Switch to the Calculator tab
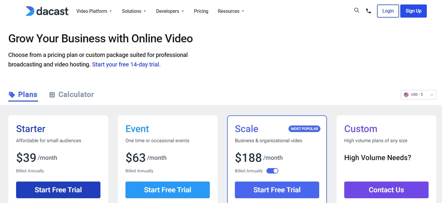This screenshot has width=442, height=203. tap(72, 95)
